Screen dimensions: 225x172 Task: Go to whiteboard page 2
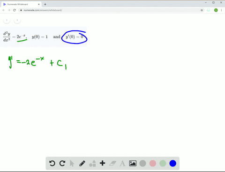pyautogui.click(x=17, y=20)
